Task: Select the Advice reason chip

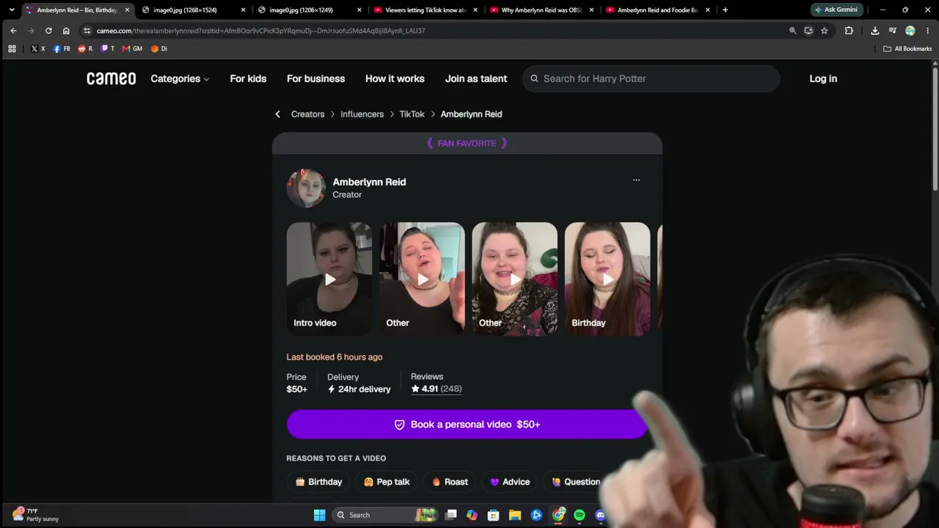Action: coord(510,482)
